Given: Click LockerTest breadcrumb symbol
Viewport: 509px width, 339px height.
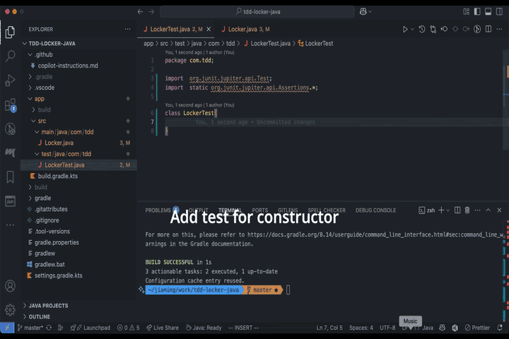Looking at the screenshot, I should pyautogui.click(x=315, y=44).
